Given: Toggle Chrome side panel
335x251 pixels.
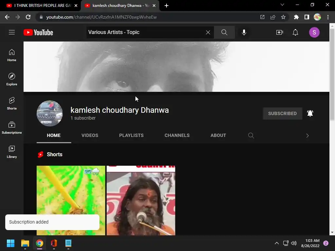Looking at the screenshot, I should (307, 17).
